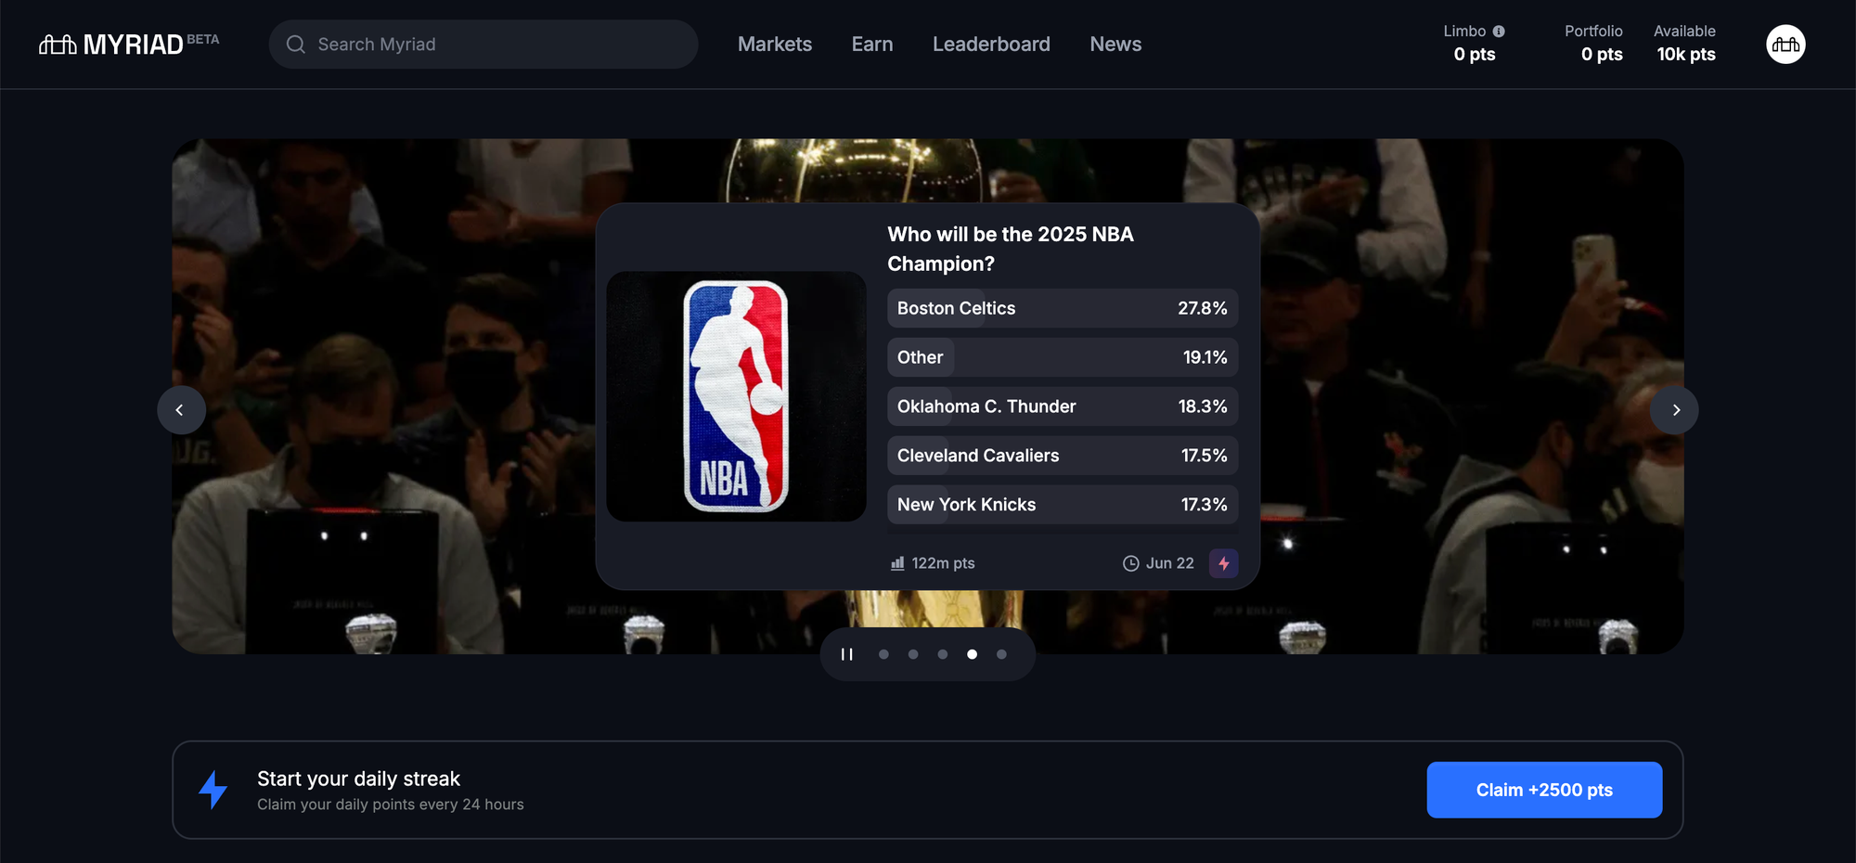Click the Limbo info icon
1856x863 pixels.
pos(1499,32)
